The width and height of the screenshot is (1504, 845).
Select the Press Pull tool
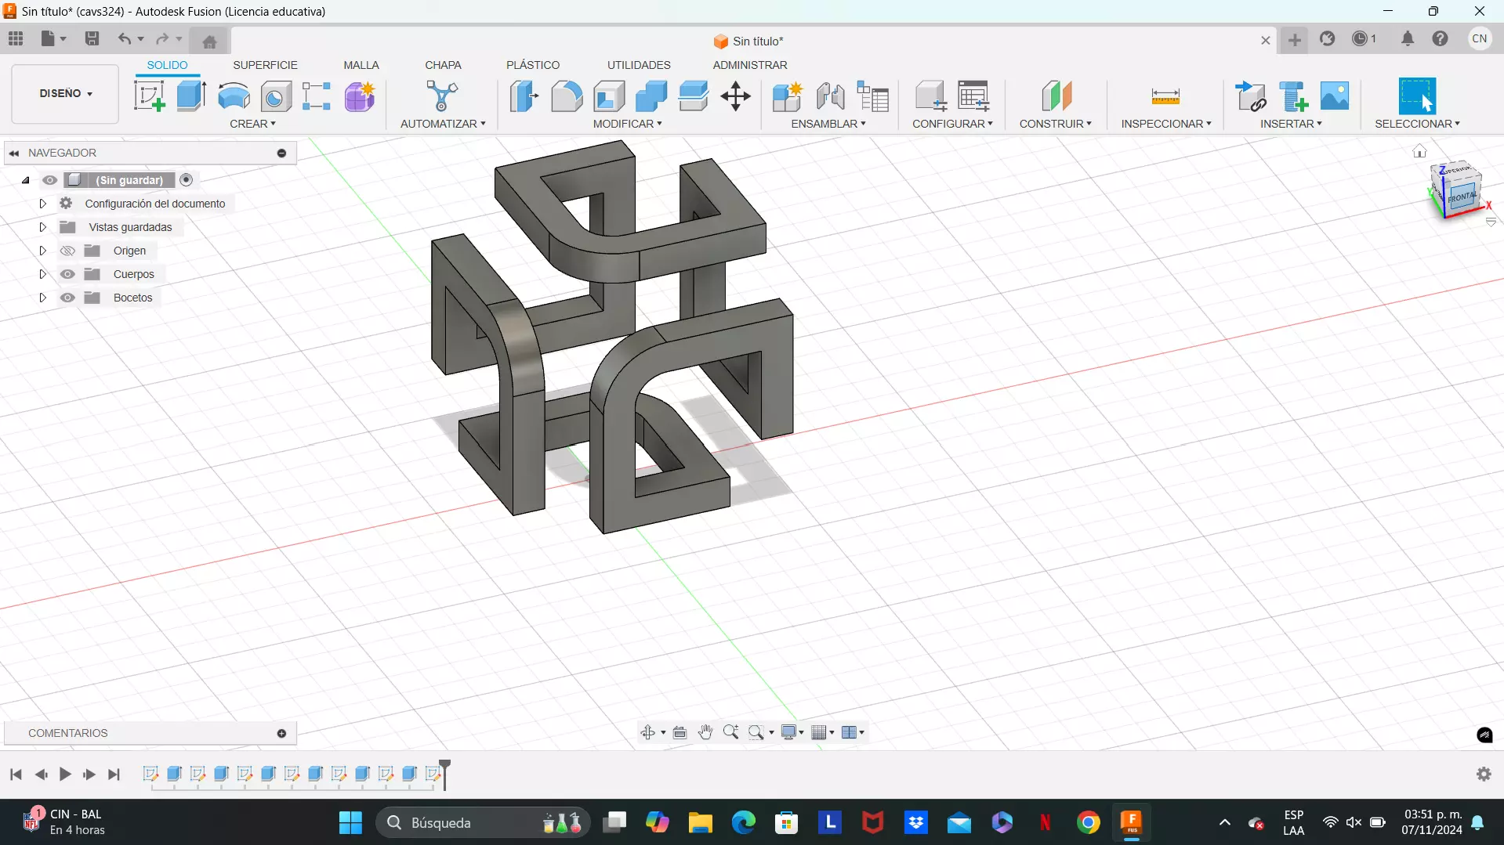[524, 96]
